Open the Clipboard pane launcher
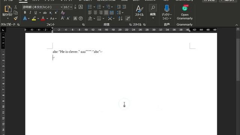240x135 pixels. click(x=18, y=24)
